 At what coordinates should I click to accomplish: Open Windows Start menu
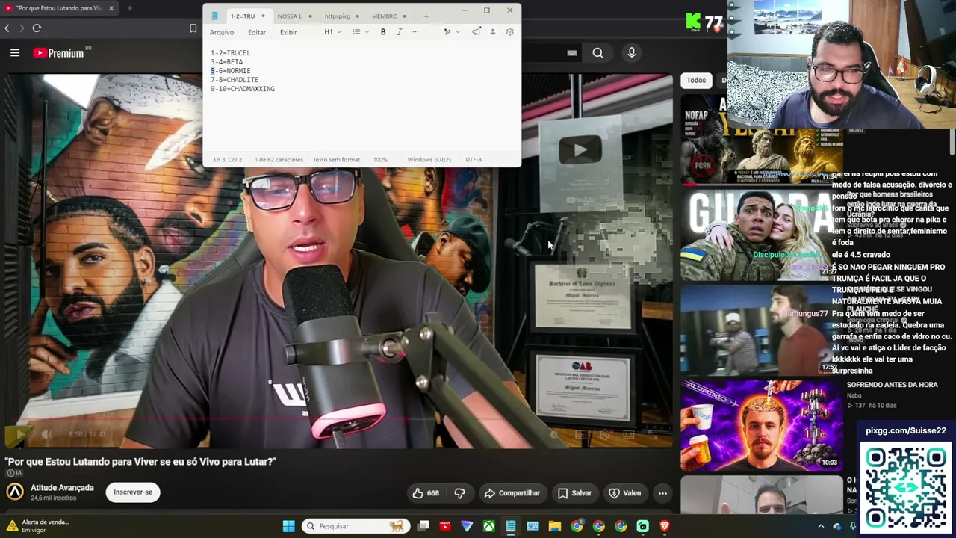click(288, 526)
